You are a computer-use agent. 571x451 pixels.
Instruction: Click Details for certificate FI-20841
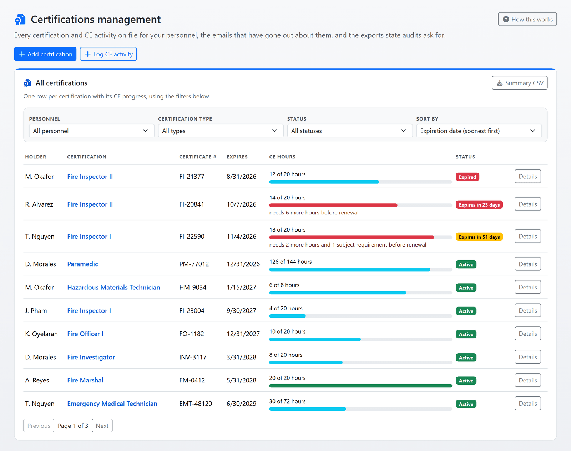(x=528, y=204)
